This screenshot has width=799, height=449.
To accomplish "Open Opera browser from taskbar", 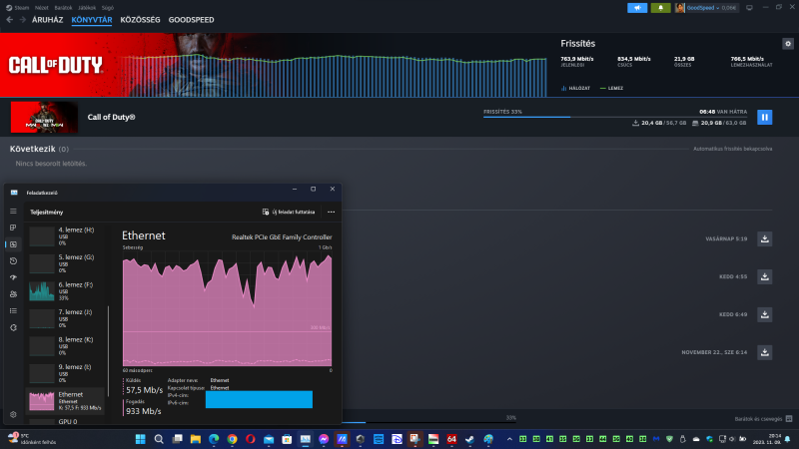I will tap(251, 439).
